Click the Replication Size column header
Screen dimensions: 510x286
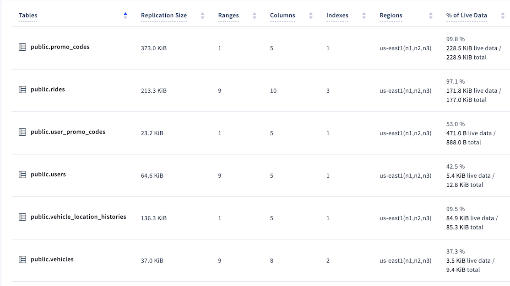(x=164, y=16)
